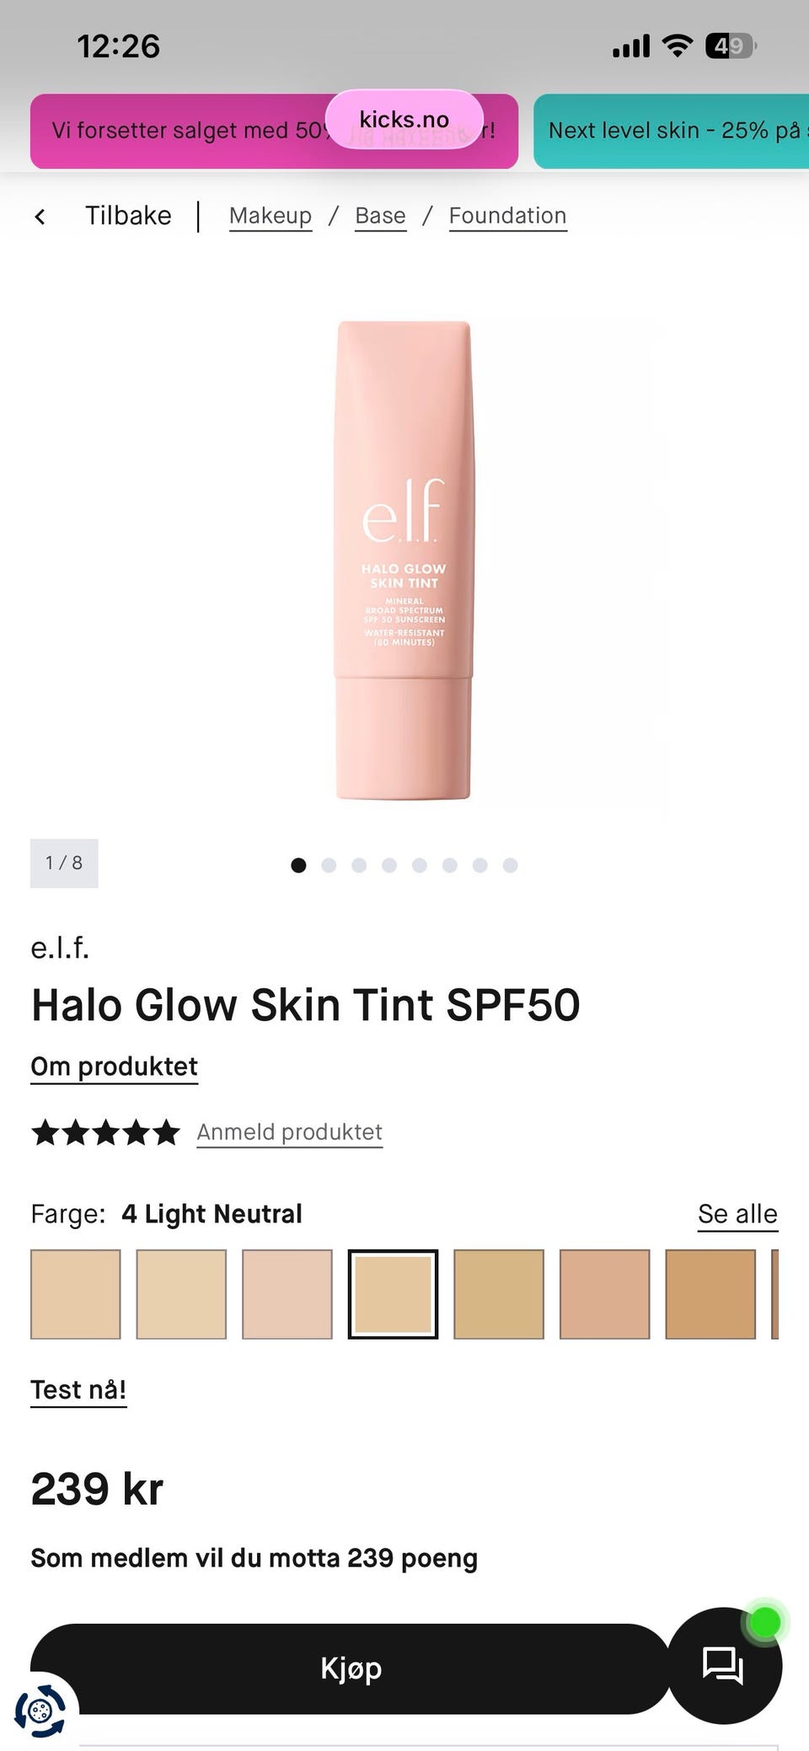Go to the Base breadcrumb category
This screenshot has width=809, height=1751.
click(380, 216)
